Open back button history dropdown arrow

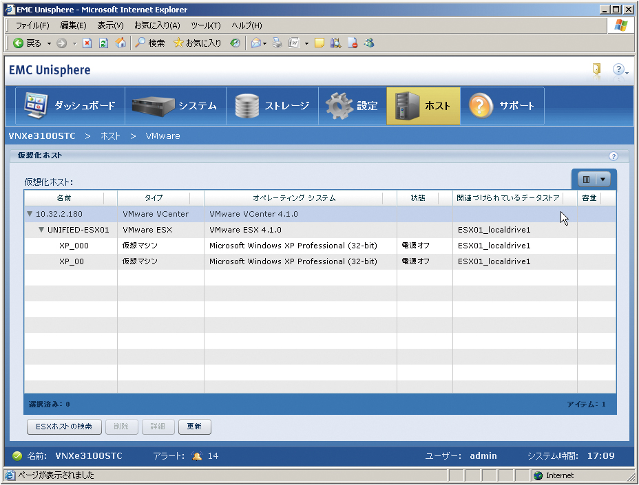49,43
